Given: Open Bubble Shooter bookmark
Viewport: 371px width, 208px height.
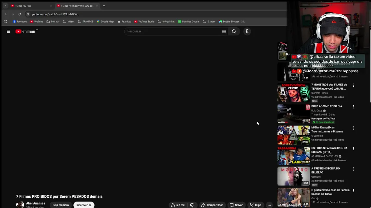Looking at the screenshot, I should pos(232,22).
